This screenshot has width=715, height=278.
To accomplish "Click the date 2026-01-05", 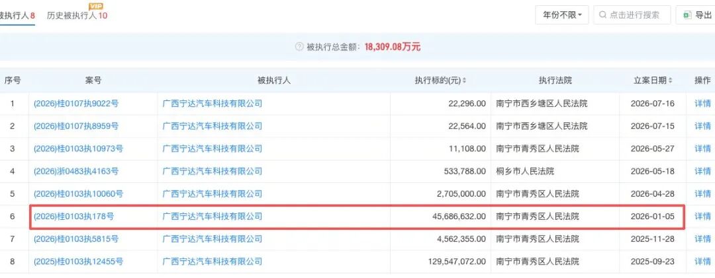I will (653, 217).
